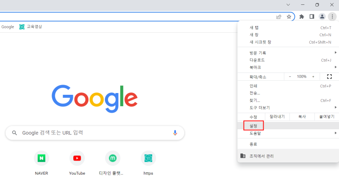Click the Google search or URL input box
The height and width of the screenshot is (183, 339).
coord(95,133)
